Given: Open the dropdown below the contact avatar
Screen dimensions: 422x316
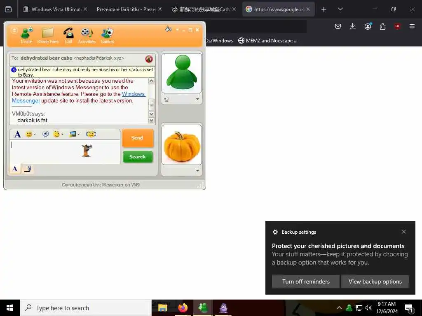Looking at the screenshot, I should [197, 99].
